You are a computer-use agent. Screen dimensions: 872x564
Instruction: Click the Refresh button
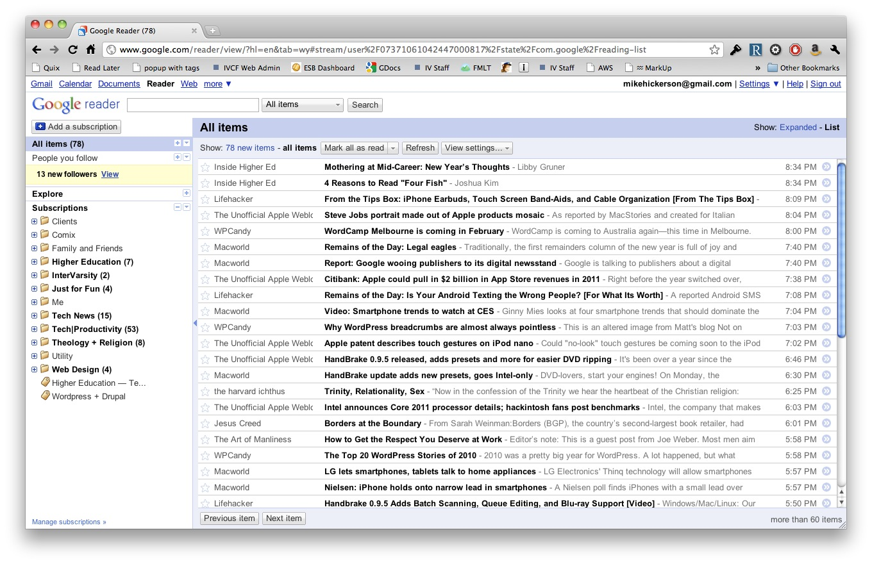420,148
